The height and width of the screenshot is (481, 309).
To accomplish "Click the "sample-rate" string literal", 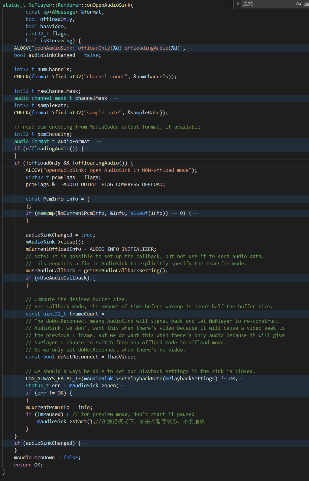I will (x=103, y=113).
